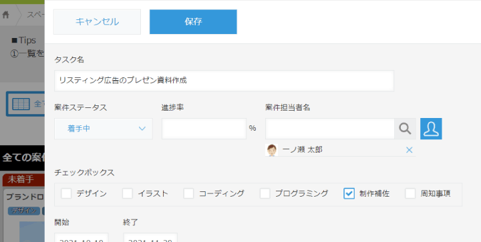
Task: Uncheck the 制作補佐 checkbox
Action: [x=349, y=193]
